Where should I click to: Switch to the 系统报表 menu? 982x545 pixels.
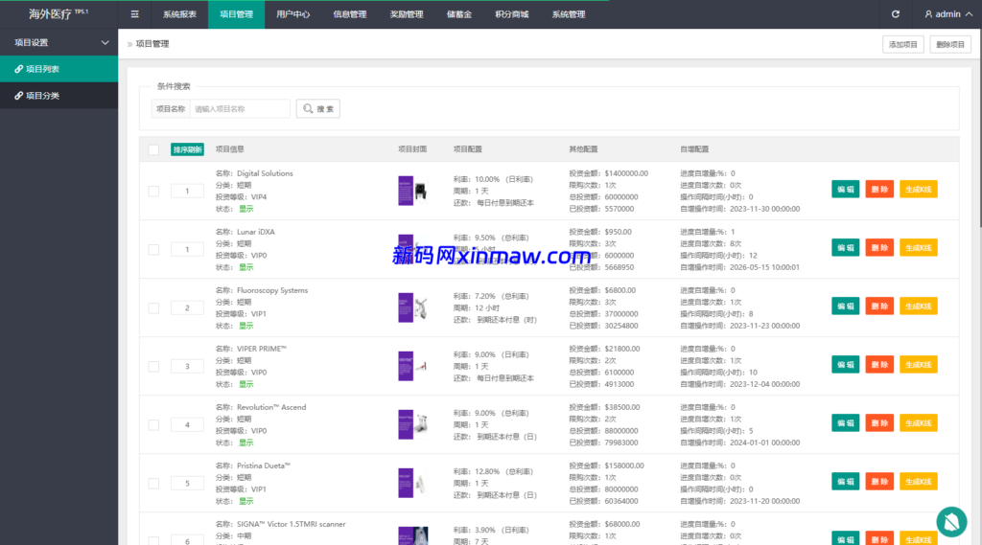pos(179,14)
